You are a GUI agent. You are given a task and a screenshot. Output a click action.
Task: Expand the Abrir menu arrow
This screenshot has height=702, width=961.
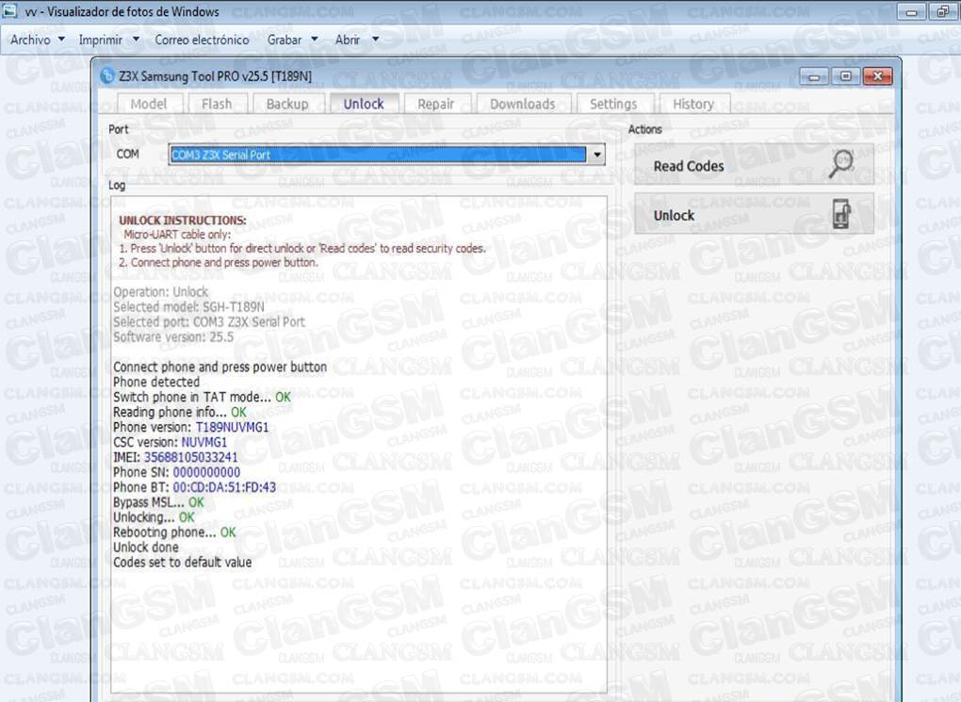click(376, 40)
